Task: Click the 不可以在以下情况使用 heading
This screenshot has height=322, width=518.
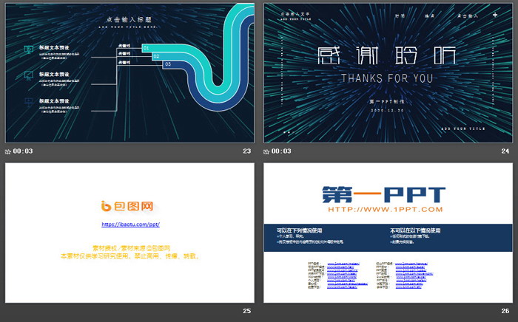Action: pos(415,230)
